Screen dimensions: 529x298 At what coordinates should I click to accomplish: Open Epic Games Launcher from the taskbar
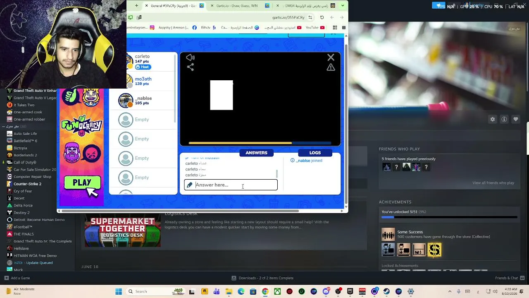pyautogui.click(x=350, y=291)
